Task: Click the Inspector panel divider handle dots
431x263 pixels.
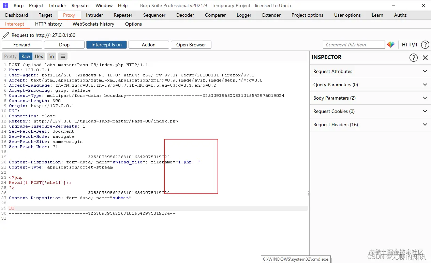Action: click(x=308, y=193)
